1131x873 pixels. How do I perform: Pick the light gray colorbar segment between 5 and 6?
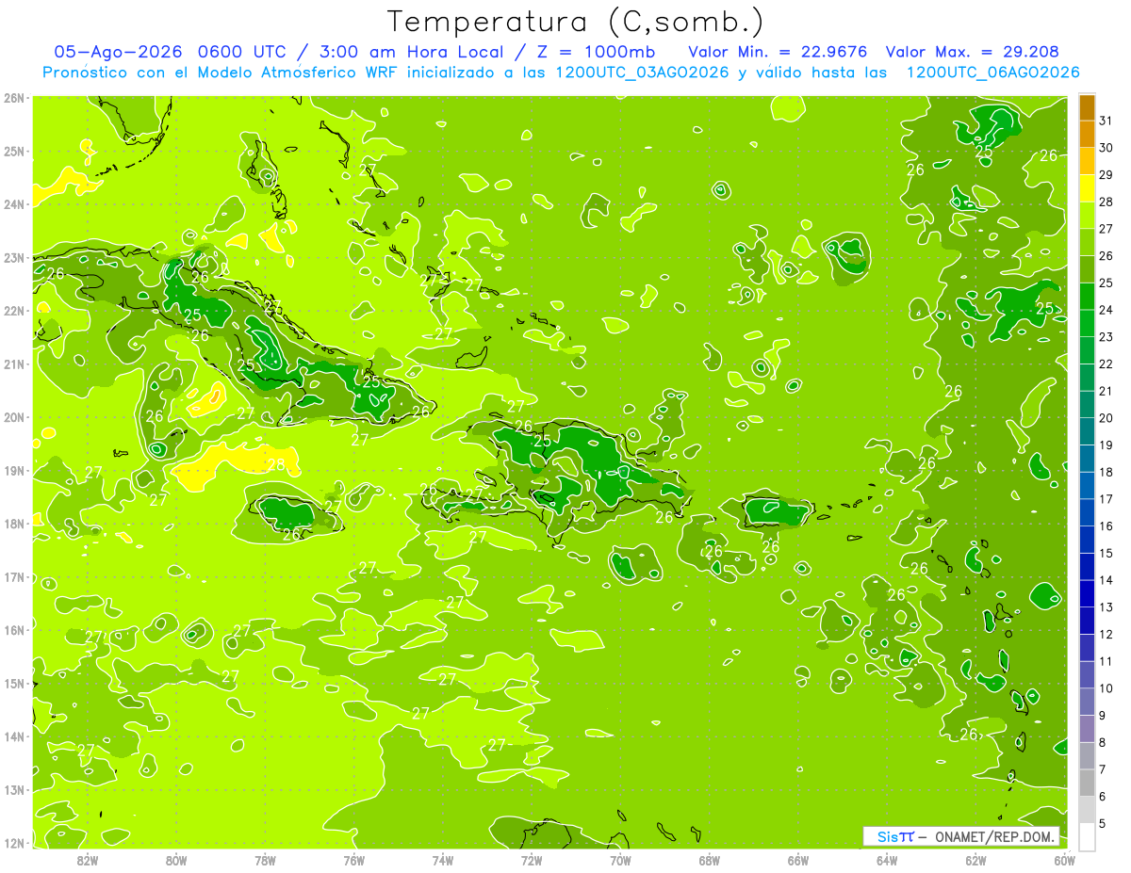pos(1087,810)
